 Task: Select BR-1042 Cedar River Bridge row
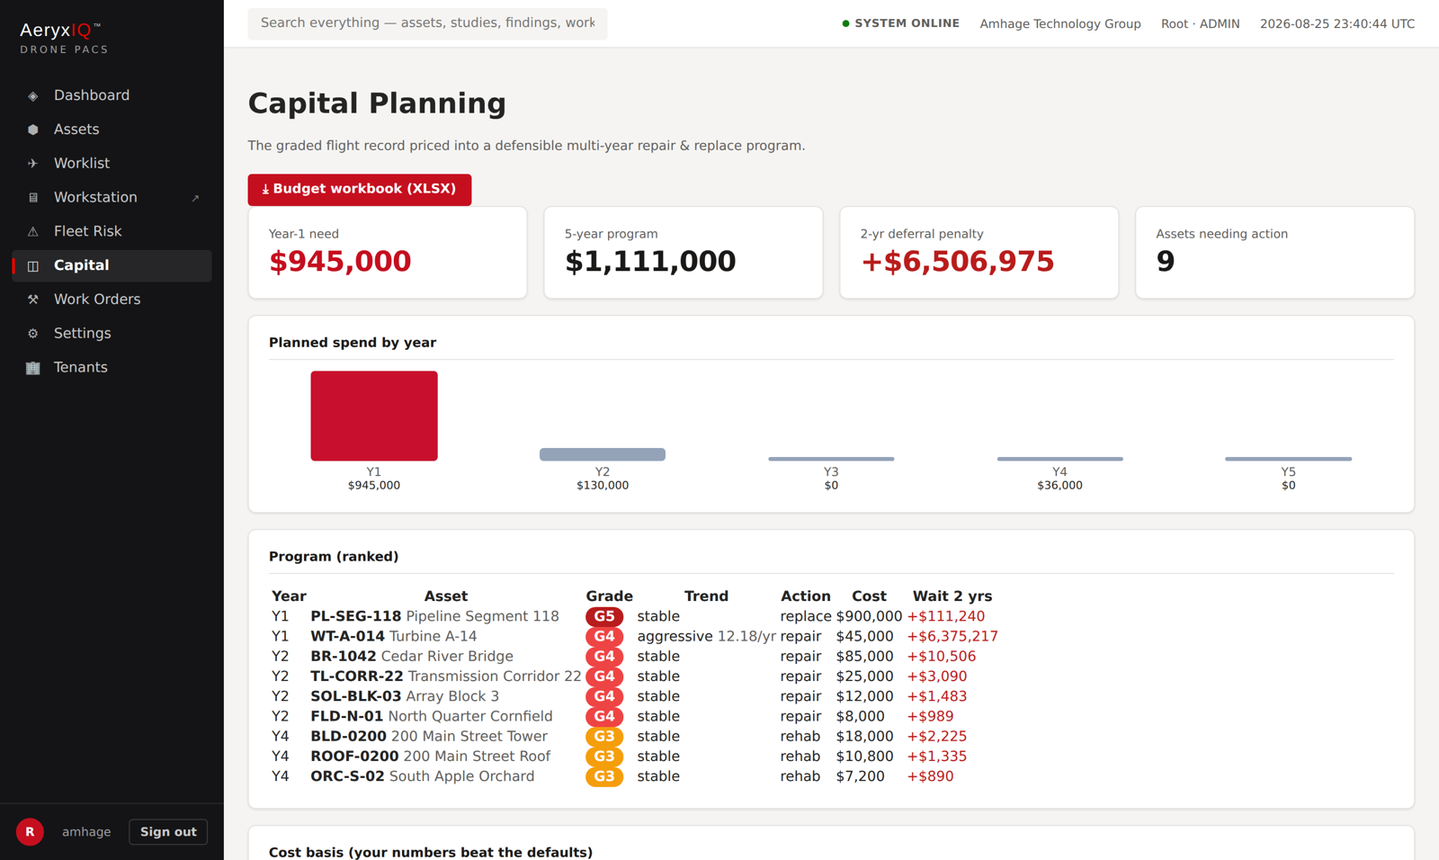[x=634, y=657]
